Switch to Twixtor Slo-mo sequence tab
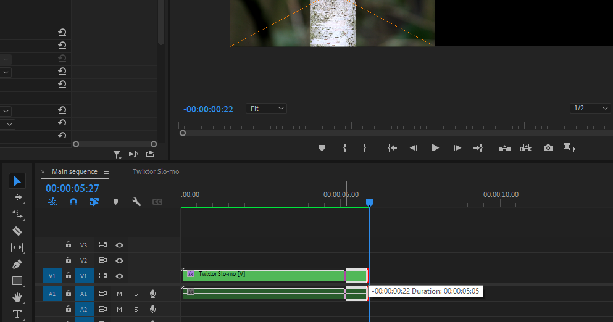This screenshot has height=322, width=613. (x=156, y=171)
